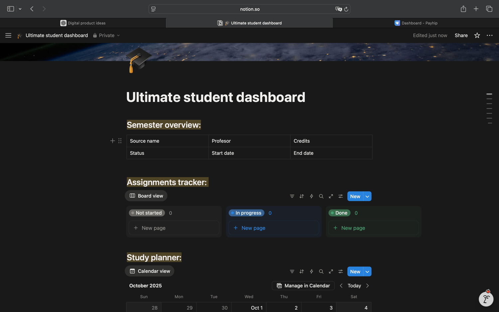Click the Start date table cell
The width and height of the screenshot is (499, 312).
click(x=249, y=153)
